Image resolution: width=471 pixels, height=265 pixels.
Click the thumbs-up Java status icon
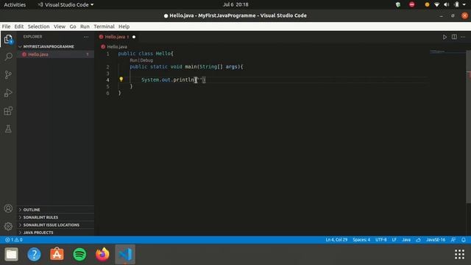pos(418,240)
